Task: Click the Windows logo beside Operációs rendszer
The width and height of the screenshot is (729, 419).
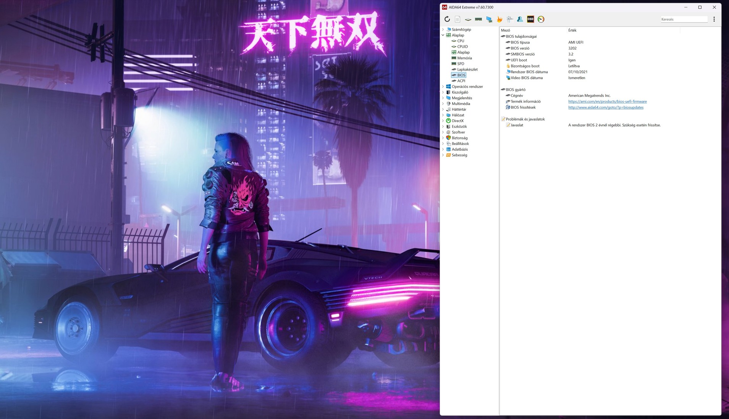Action: 448,87
